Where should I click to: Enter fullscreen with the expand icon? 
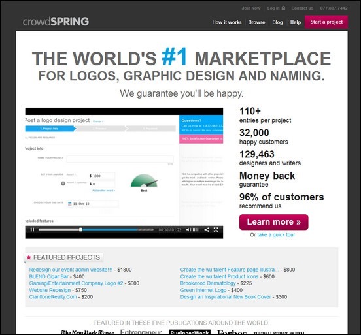[x=216, y=229]
